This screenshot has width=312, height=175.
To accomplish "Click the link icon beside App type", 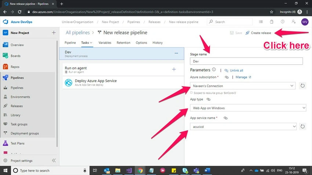I will tap(208, 99).
